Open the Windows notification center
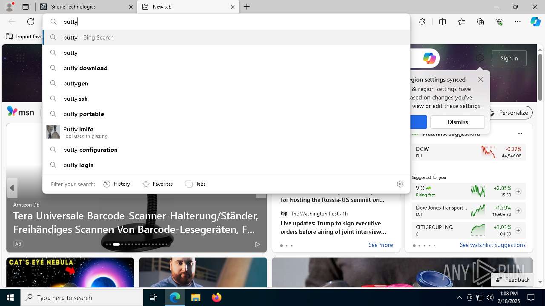 (531, 297)
